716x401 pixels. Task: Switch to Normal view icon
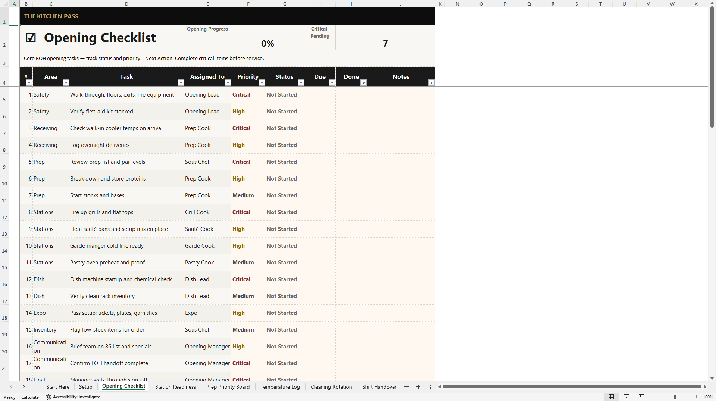pos(611,397)
